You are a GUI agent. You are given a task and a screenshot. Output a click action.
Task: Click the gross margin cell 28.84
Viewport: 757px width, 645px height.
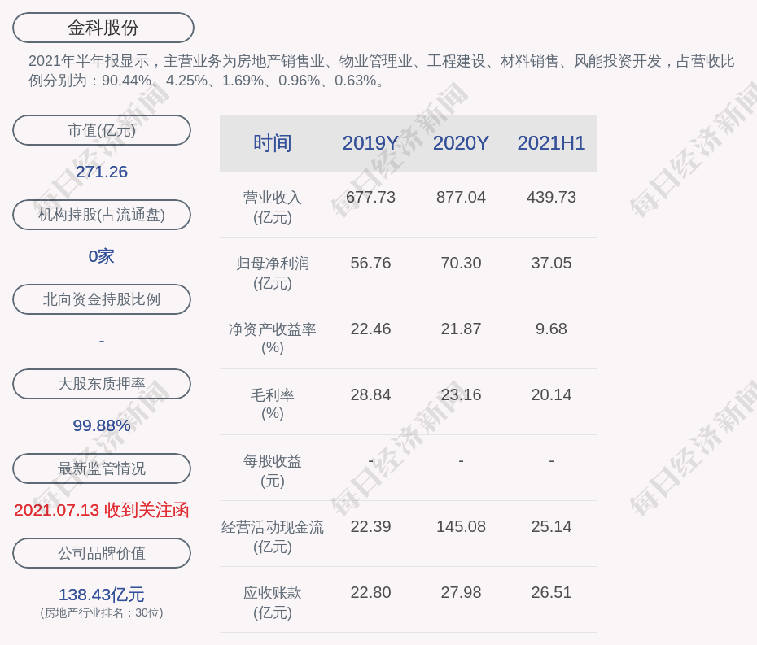tap(371, 394)
